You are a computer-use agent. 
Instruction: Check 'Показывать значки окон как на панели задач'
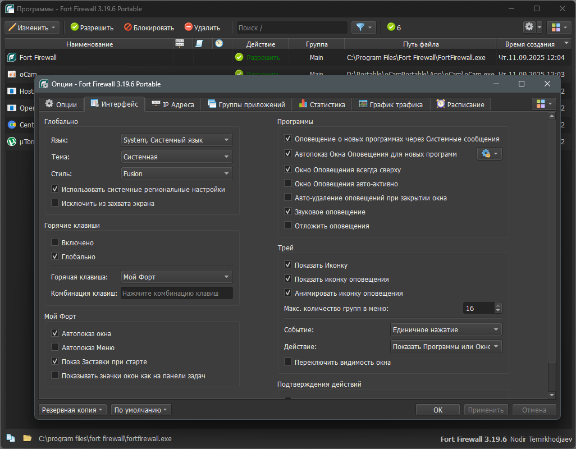coord(55,375)
